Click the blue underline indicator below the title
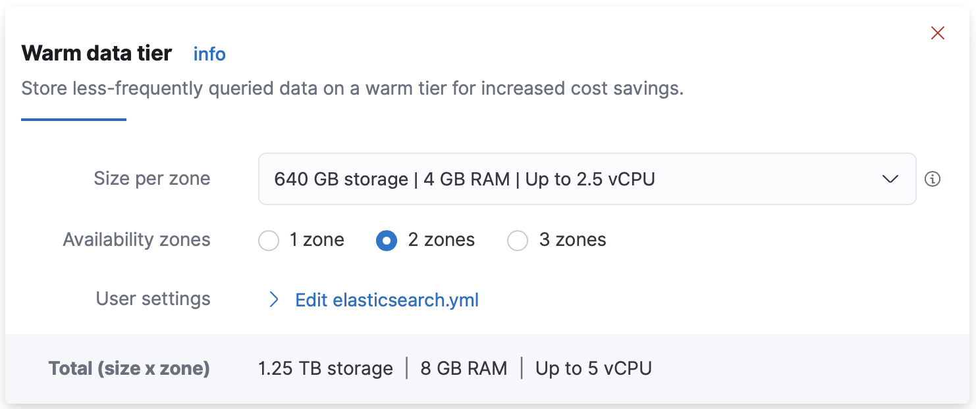 pyautogui.click(x=73, y=118)
